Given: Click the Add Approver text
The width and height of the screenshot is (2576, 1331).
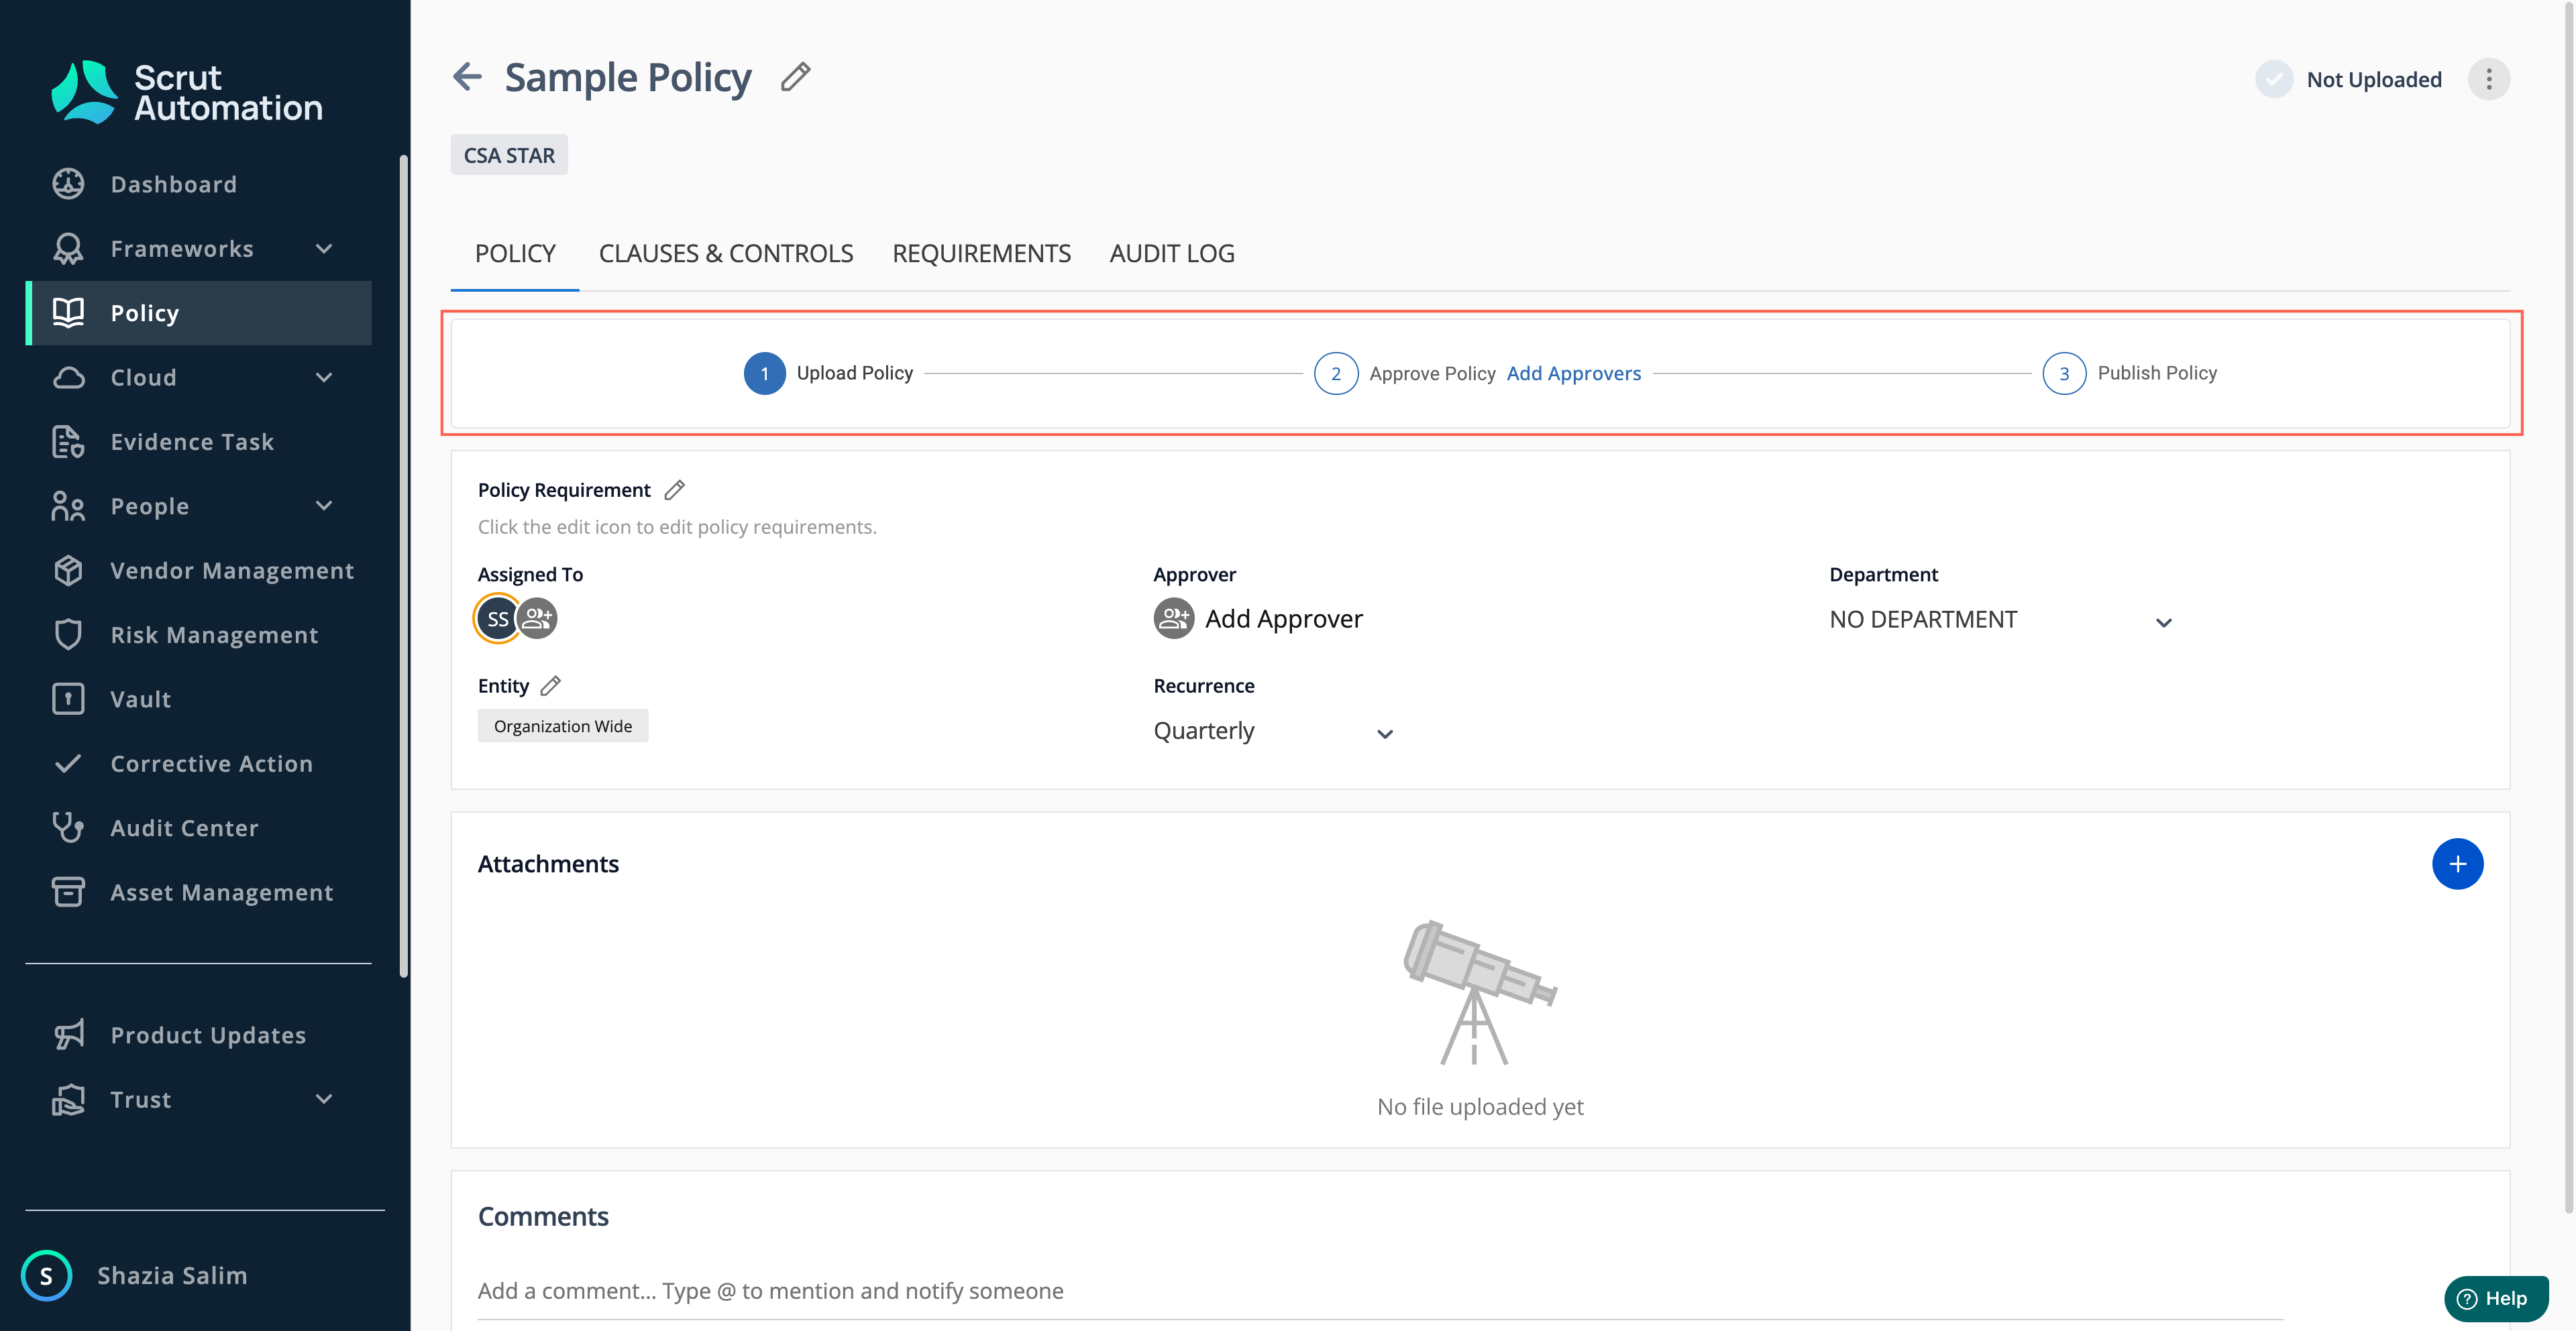Looking at the screenshot, I should pyautogui.click(x=1284, y=618).
